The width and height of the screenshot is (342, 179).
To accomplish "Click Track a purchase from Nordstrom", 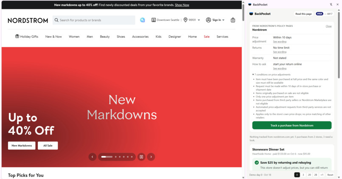I will [292, 126].
